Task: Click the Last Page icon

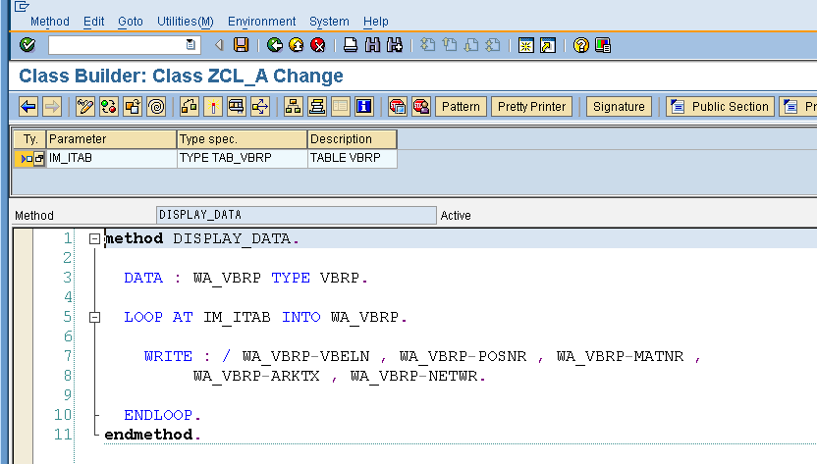Action: 492,45
